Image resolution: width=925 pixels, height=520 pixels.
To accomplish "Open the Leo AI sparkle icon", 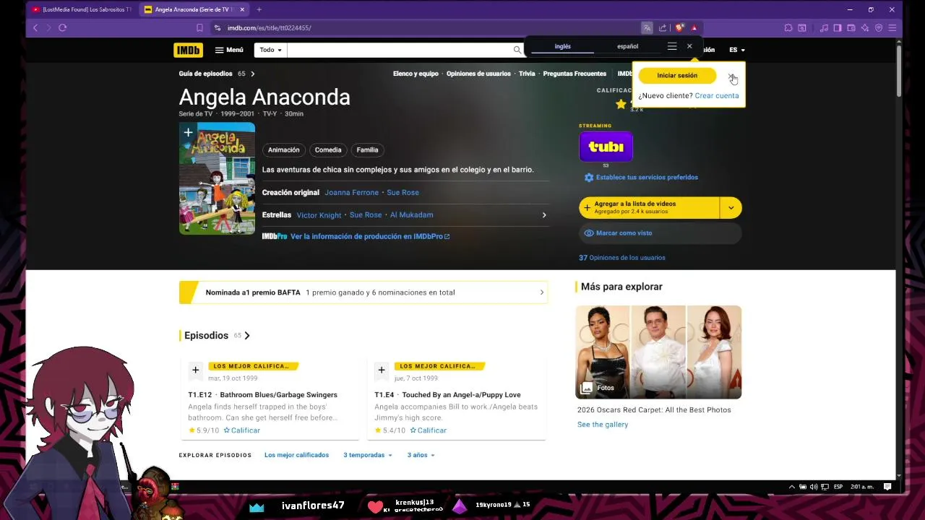I will [865, 27].
